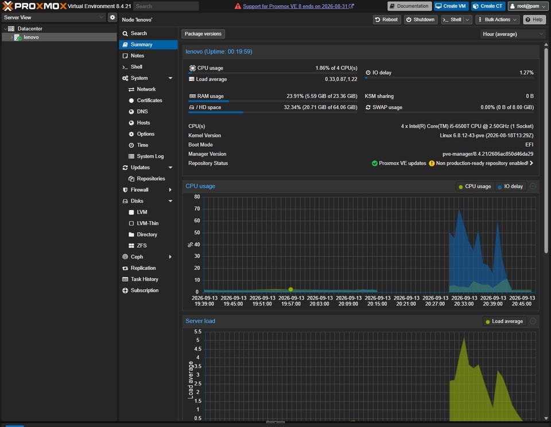
Task: Open the Disks menu item
Action: point(148,201)
